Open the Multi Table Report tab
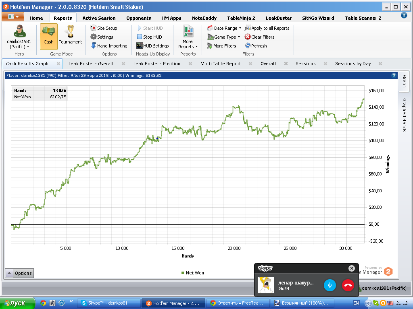 pos(221,64)
